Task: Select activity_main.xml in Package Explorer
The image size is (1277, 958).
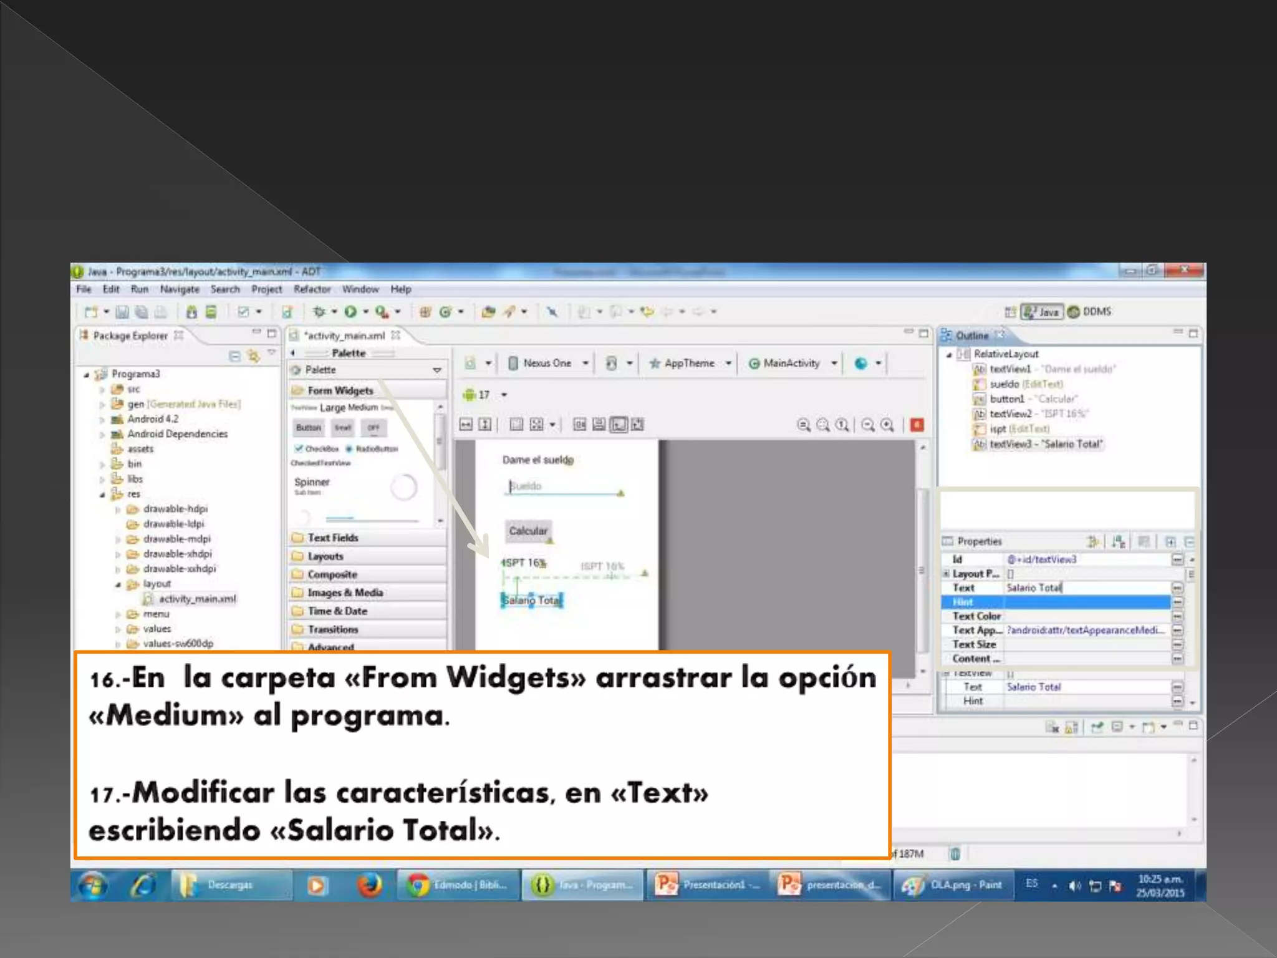Action: (x=190, y=599)
